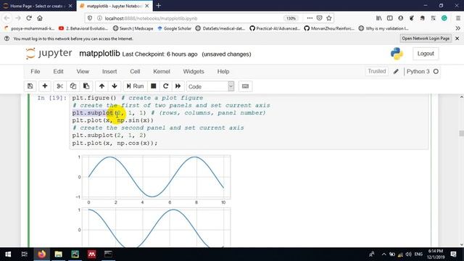The image size is (464, 261).
Task: Click the edit mode pencil icon
Action: (396, 72)
